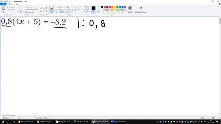Open the notification center icon

click(217, 122)
